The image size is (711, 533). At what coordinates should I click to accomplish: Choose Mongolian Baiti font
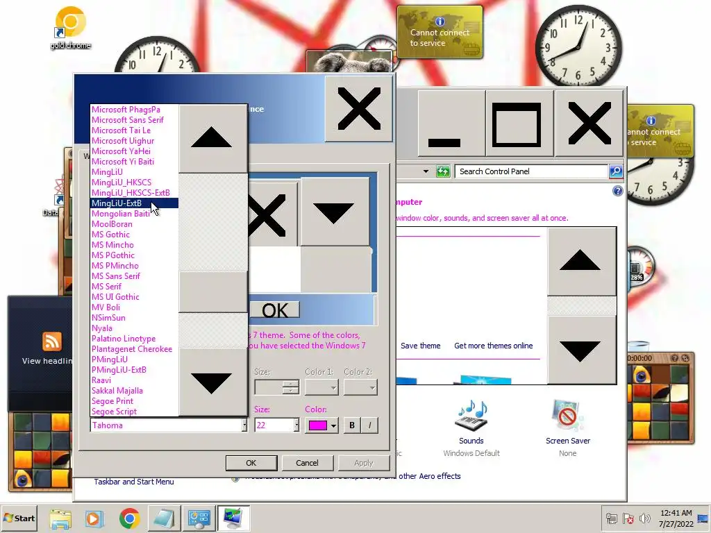[x=134, y=214]
